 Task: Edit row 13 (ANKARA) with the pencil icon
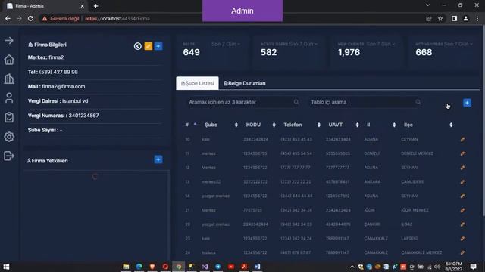[462, 182]
